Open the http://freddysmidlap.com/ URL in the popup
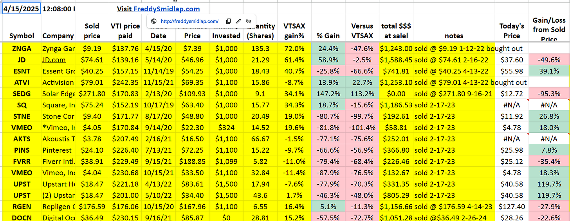570x221 pixels. click(189, 21)
